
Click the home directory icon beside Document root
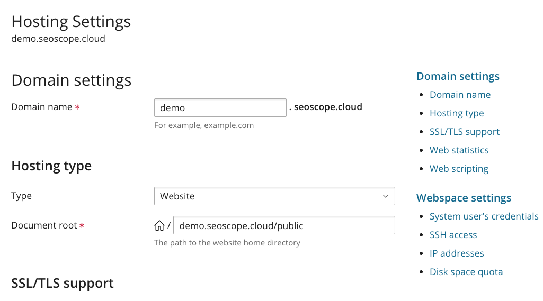coord(159,225)
